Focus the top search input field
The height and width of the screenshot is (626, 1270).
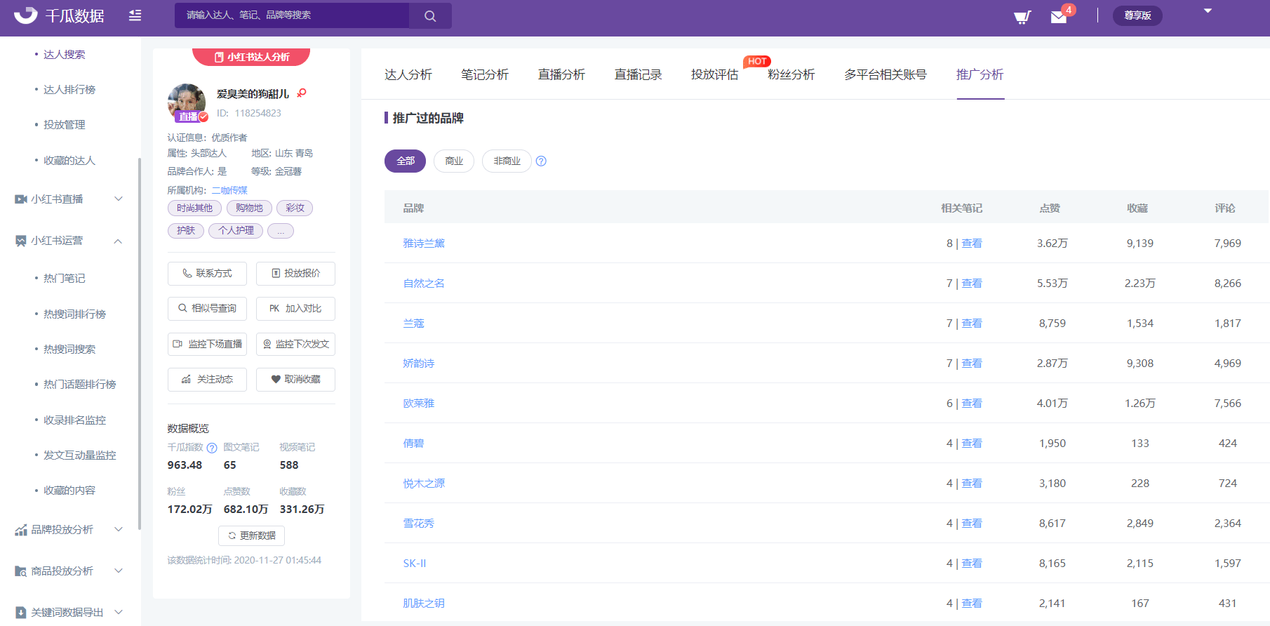pos(292,15)
